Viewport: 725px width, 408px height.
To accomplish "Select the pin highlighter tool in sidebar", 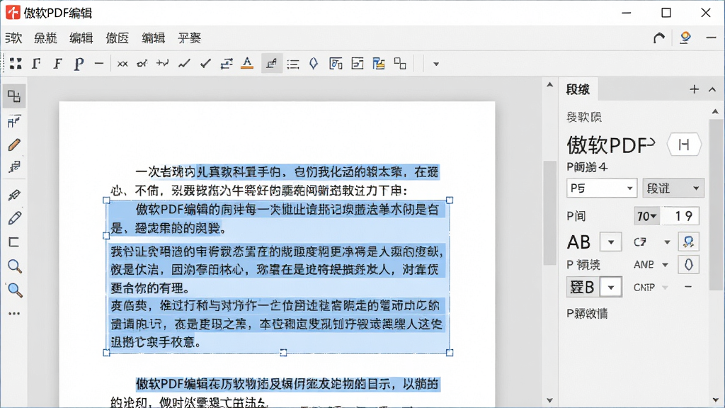I will (x=14, y=195).
